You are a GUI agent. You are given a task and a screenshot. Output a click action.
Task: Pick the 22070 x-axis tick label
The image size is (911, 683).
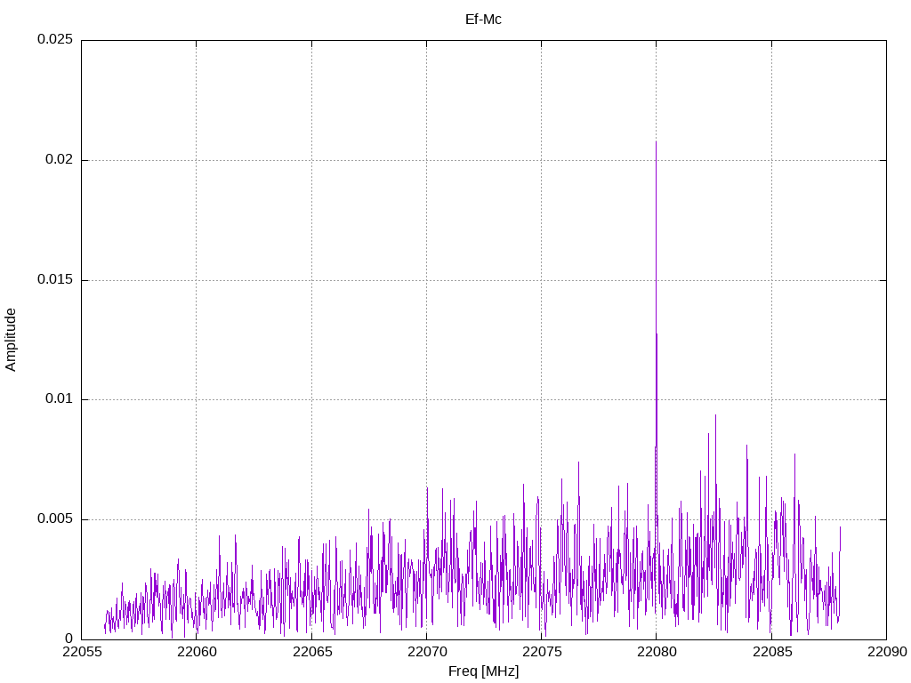pyautogui.click(x=426, y=654)
